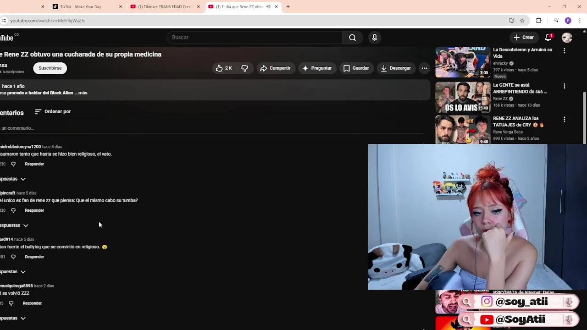587x330 pixels.
Task: Focus the Buscar search field
Action: [x=255, y=38]
